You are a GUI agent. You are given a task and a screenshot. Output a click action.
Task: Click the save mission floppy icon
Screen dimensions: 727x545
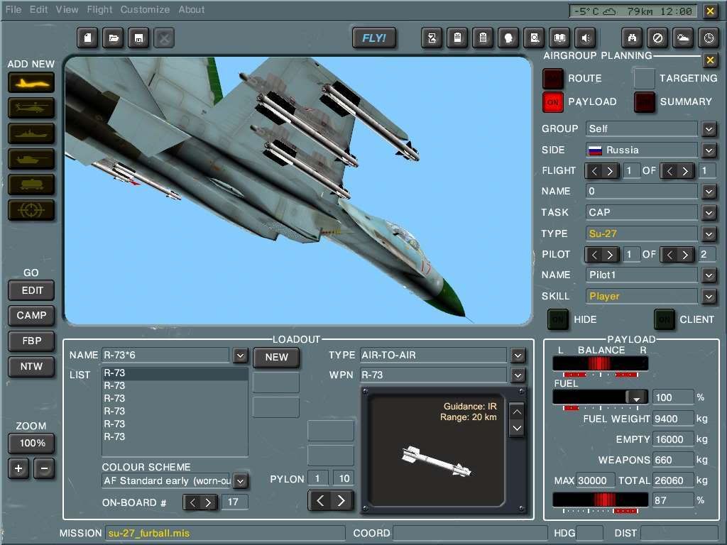[x=138, y=38]
